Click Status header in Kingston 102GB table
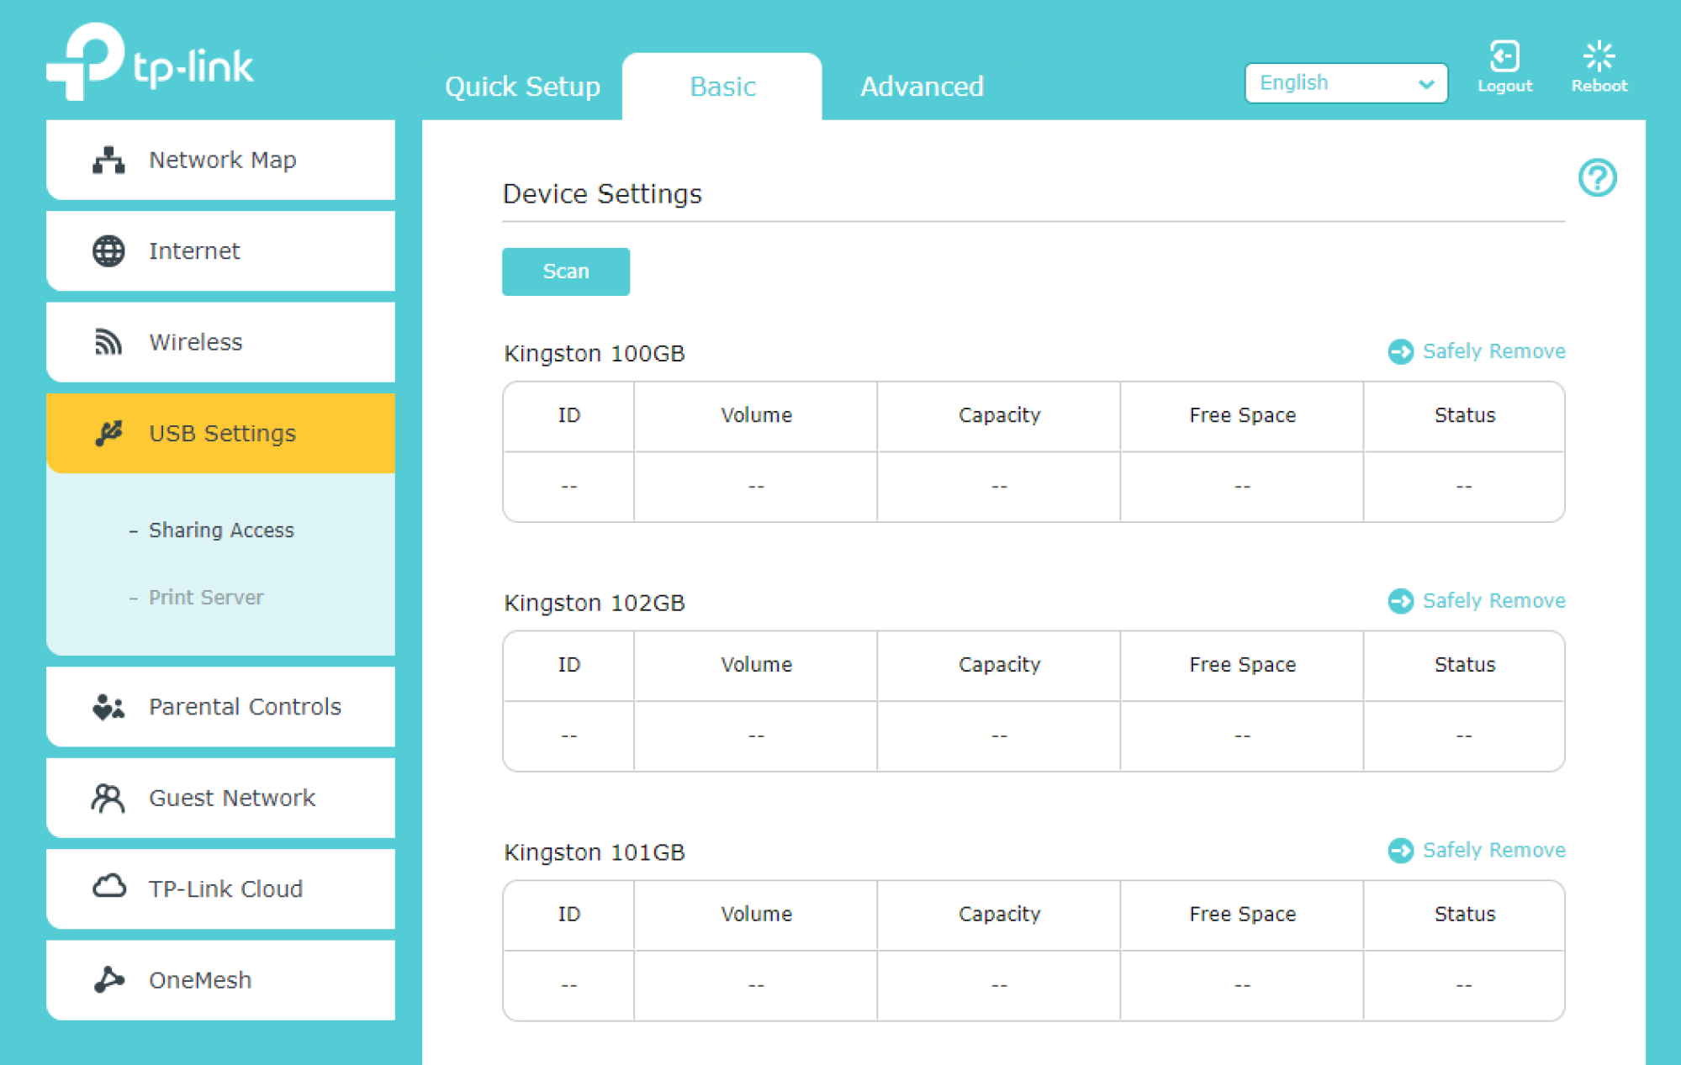This screenshot has height=1065, width=1681. [x=1464, y=665]
